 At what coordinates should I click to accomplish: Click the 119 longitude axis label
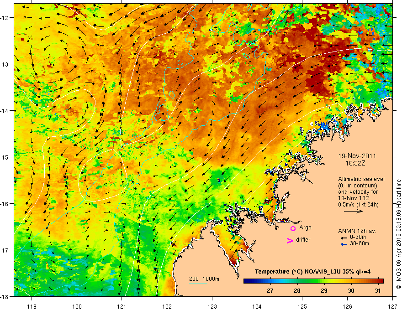pos(32,306)
